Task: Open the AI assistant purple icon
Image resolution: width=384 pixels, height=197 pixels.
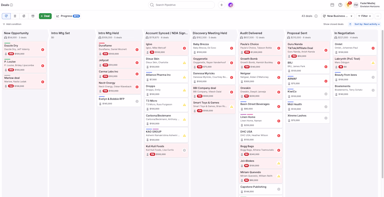Action: tap(231, 5)
